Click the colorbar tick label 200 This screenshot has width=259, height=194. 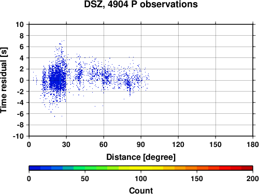coord(253,178)
